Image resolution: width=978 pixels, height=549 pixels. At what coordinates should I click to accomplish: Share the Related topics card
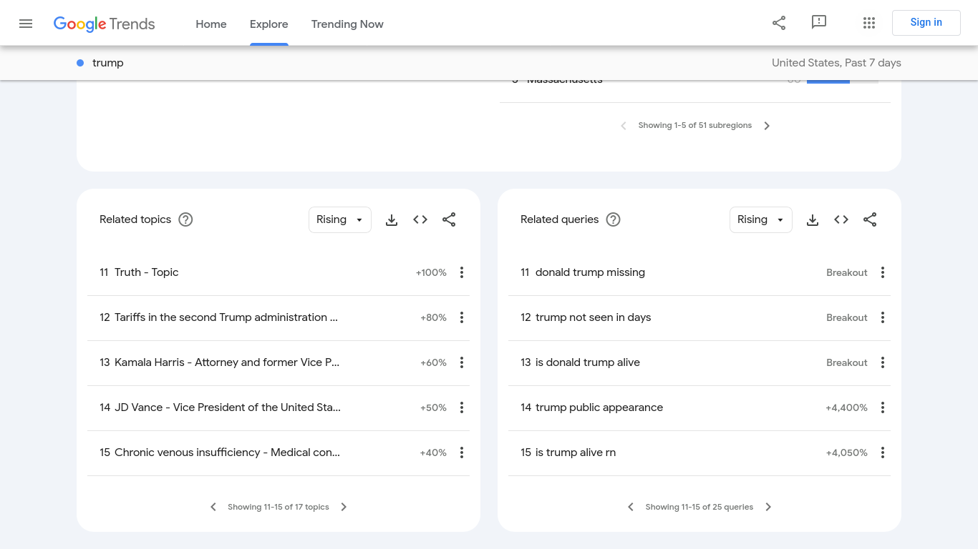point(449,220)
